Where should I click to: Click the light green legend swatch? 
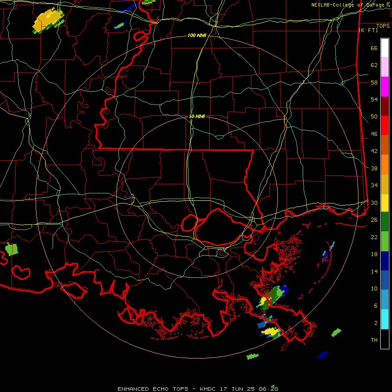[385, 241]
